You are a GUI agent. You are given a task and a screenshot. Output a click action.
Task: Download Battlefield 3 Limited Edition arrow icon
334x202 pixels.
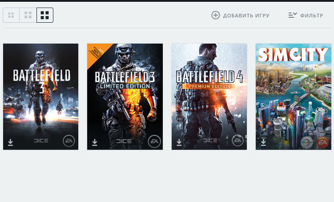[x=95, y=142]
